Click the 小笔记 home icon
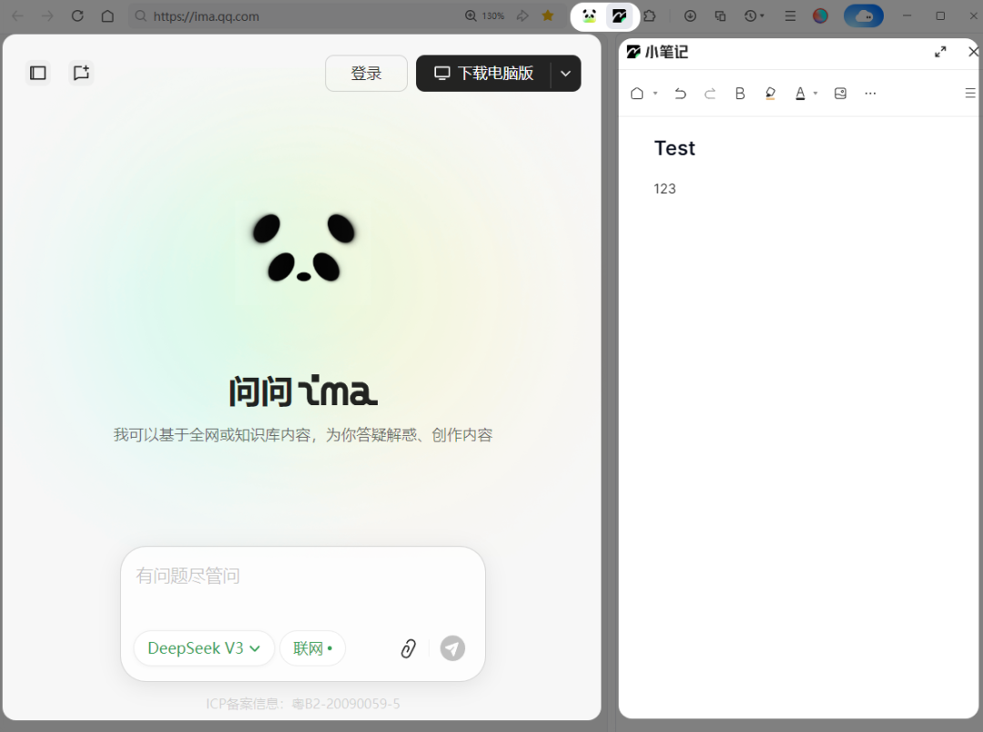983x732 pixels. coord(637,94)
